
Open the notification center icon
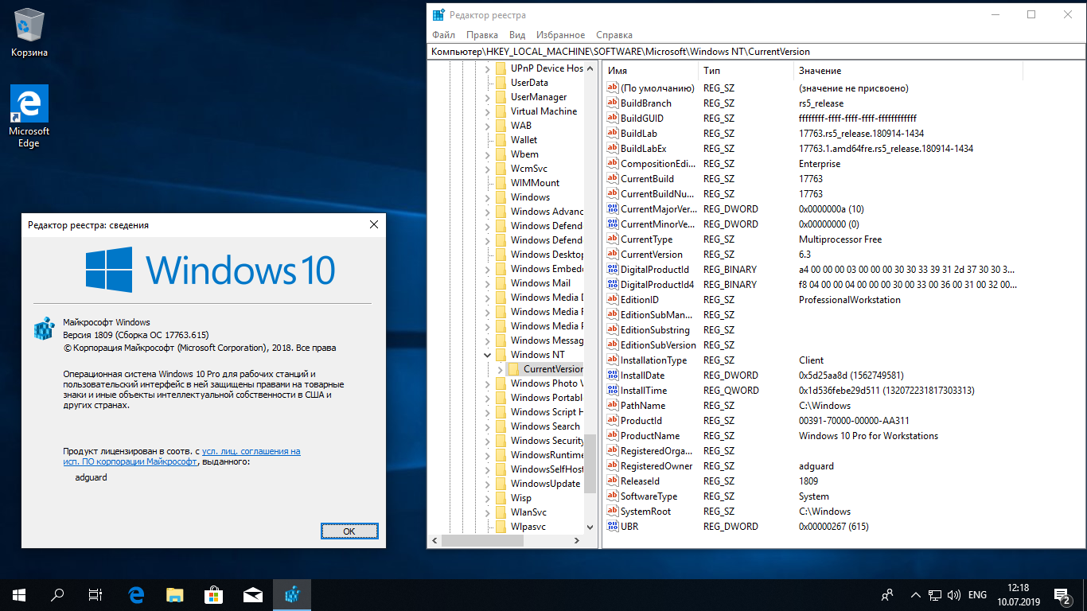click(x=1062, y=594)
